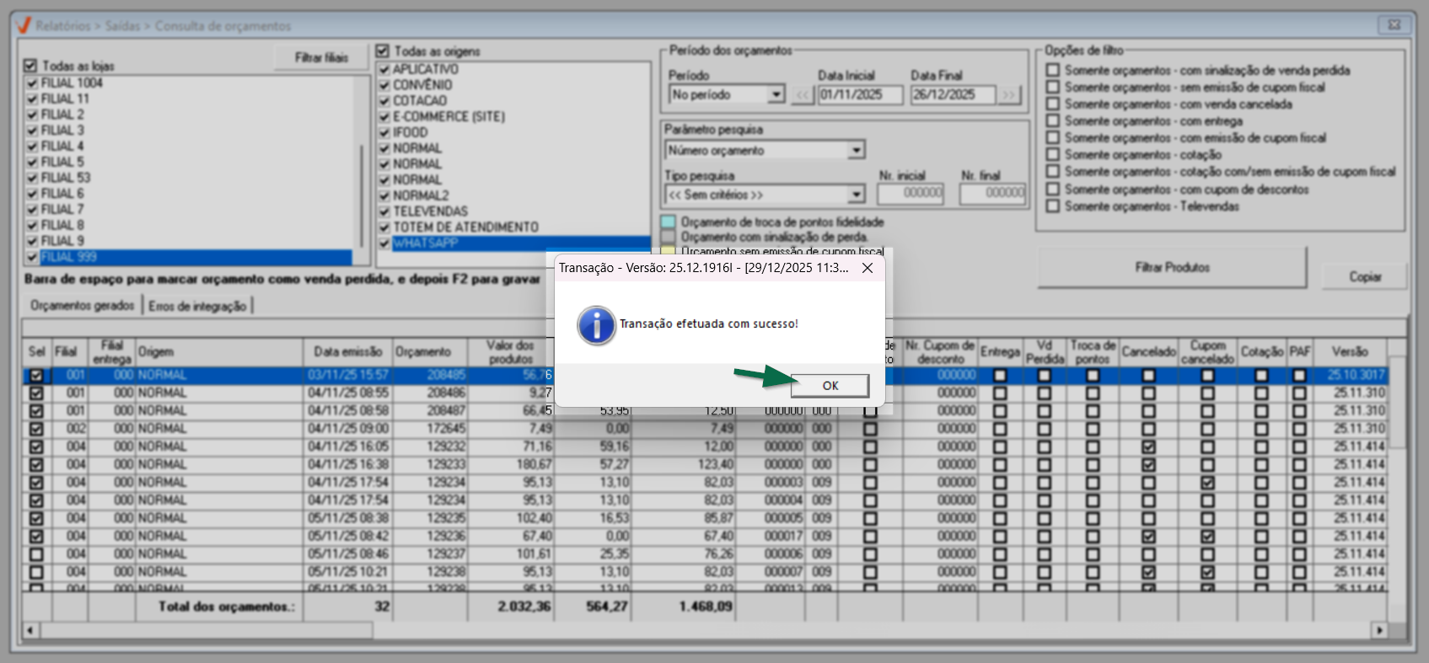Click the next period double-arrow button
1429x663 pixels.
1008,95
